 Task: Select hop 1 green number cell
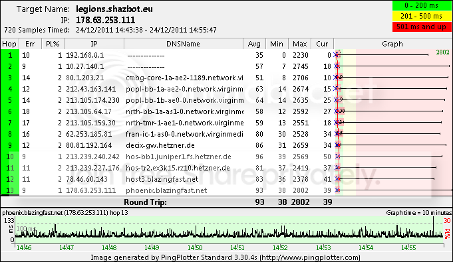click(x=10, y=55)
